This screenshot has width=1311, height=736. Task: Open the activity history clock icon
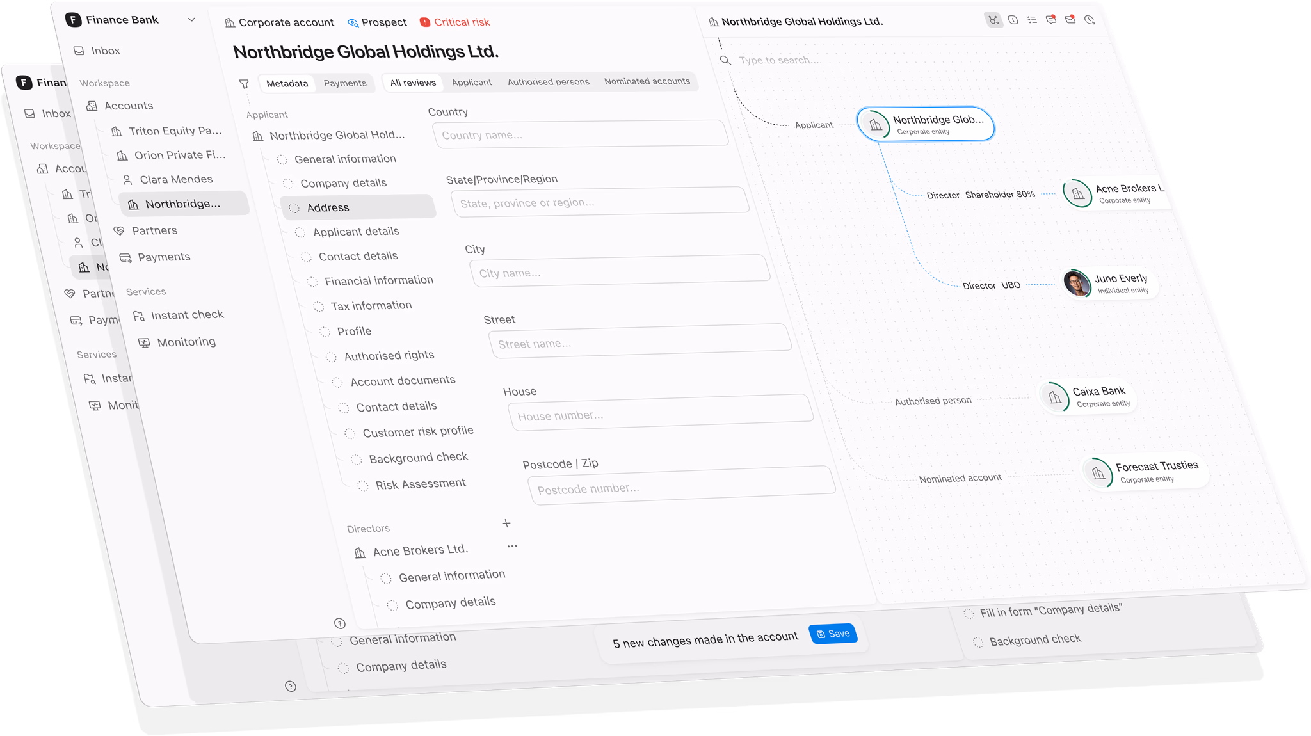[1090, 20]
